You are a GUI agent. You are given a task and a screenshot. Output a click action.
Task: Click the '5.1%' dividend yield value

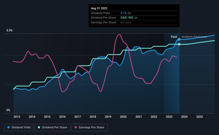point(124,13)
